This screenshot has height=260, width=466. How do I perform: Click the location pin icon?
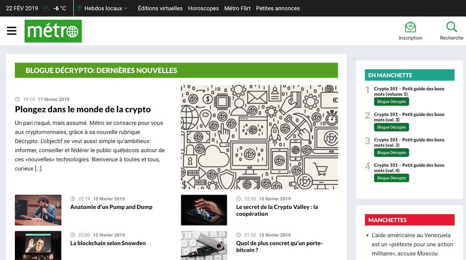[x=79, y=8]
